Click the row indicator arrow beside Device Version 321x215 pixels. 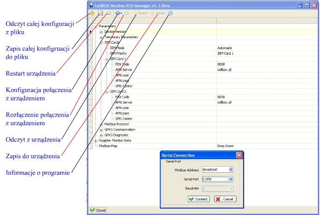pos(90,32)
